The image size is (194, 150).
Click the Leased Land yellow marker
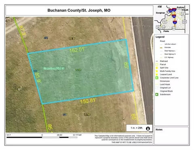coord(157,75)
